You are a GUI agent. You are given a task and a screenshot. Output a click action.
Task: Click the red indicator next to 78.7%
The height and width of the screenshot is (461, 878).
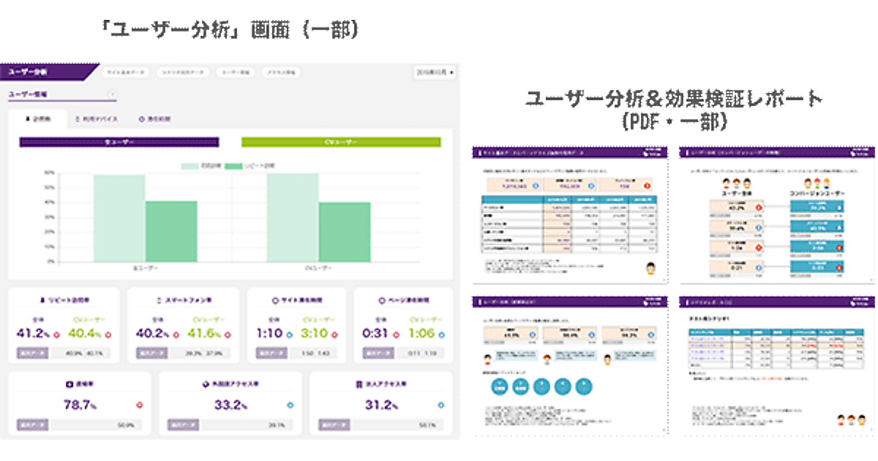click(139, 405)
